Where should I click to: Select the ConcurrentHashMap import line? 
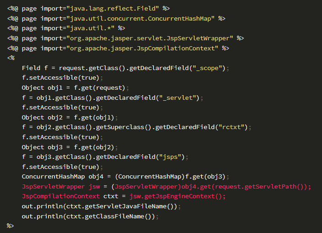click(116, 19)
